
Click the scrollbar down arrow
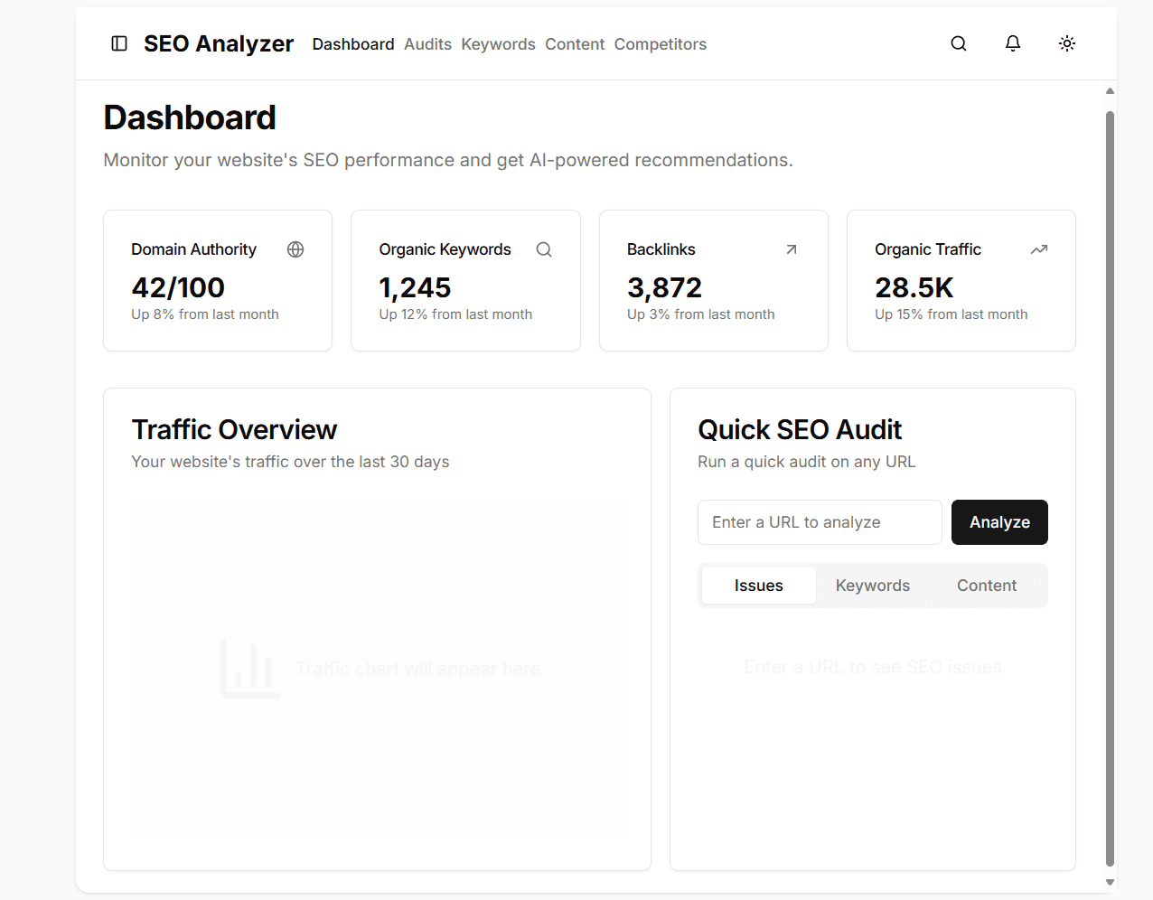point(1110,882)
